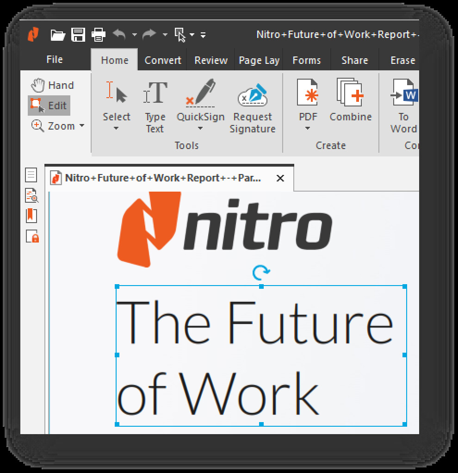The height and width of the screenshot is (473, 458).
Task: Convert the document To Word
Action: click(x=403, y=106)
